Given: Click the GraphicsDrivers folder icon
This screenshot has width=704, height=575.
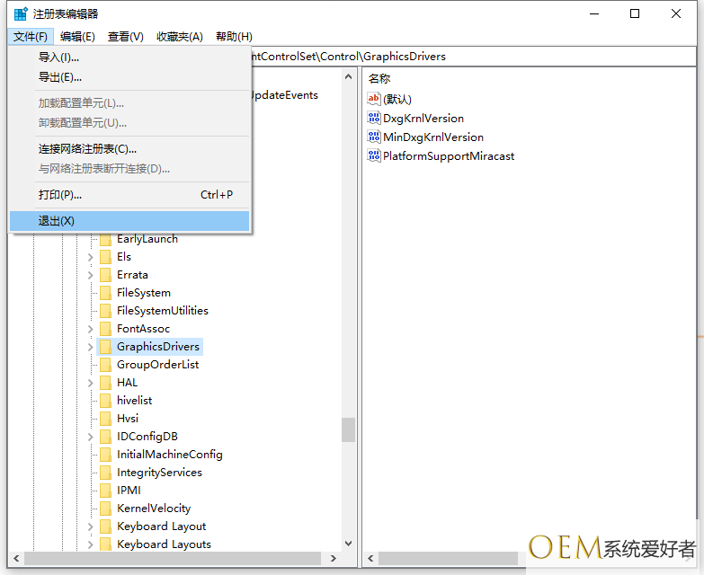Looking at the screenshot, I should [105, 347].
